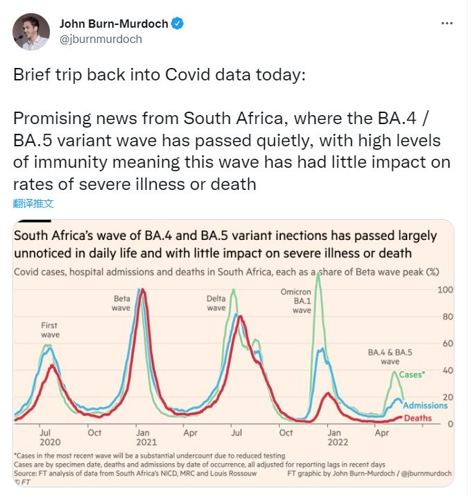Click the BA.4 & BA.5 wave annotation

[390, 356]
